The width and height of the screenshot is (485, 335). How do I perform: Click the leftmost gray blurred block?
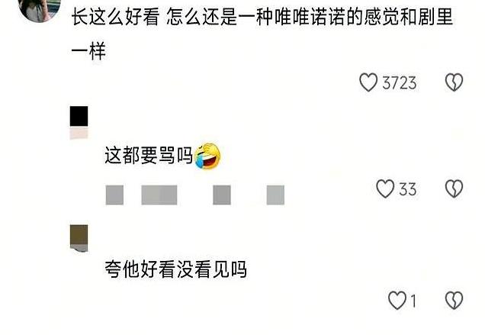(114, 195)
